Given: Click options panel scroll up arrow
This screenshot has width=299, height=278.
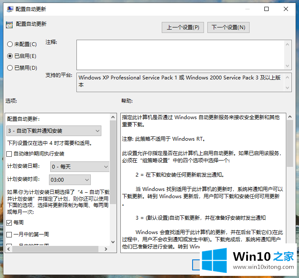Looking at the screenshot, I should [113, 117].
